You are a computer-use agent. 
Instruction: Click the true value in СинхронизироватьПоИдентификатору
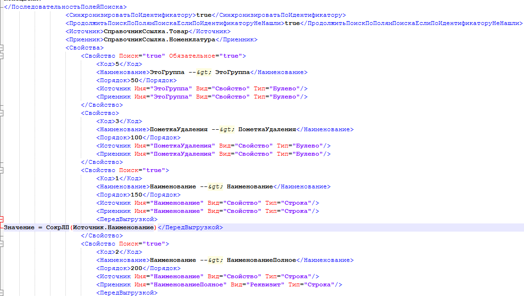pyautogui.click(x=204, y=15)
